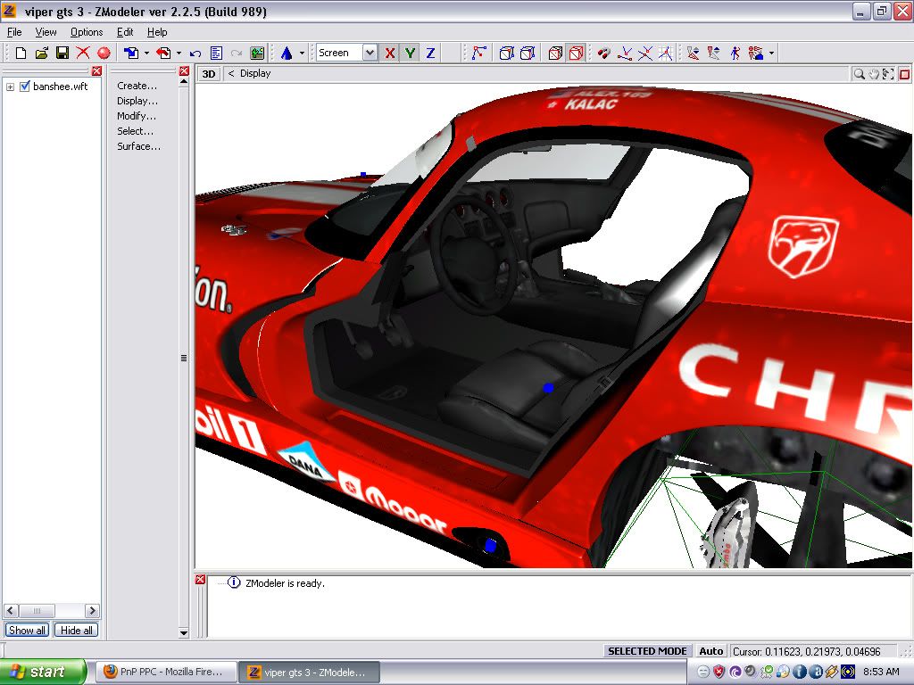Click the New file icon
This screenshot has height=685, width=914.
pos(21,54)
